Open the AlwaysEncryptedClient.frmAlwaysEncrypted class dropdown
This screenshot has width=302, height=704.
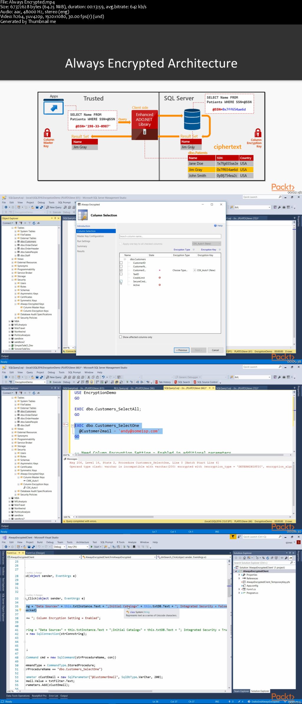[x=119, y=557]
